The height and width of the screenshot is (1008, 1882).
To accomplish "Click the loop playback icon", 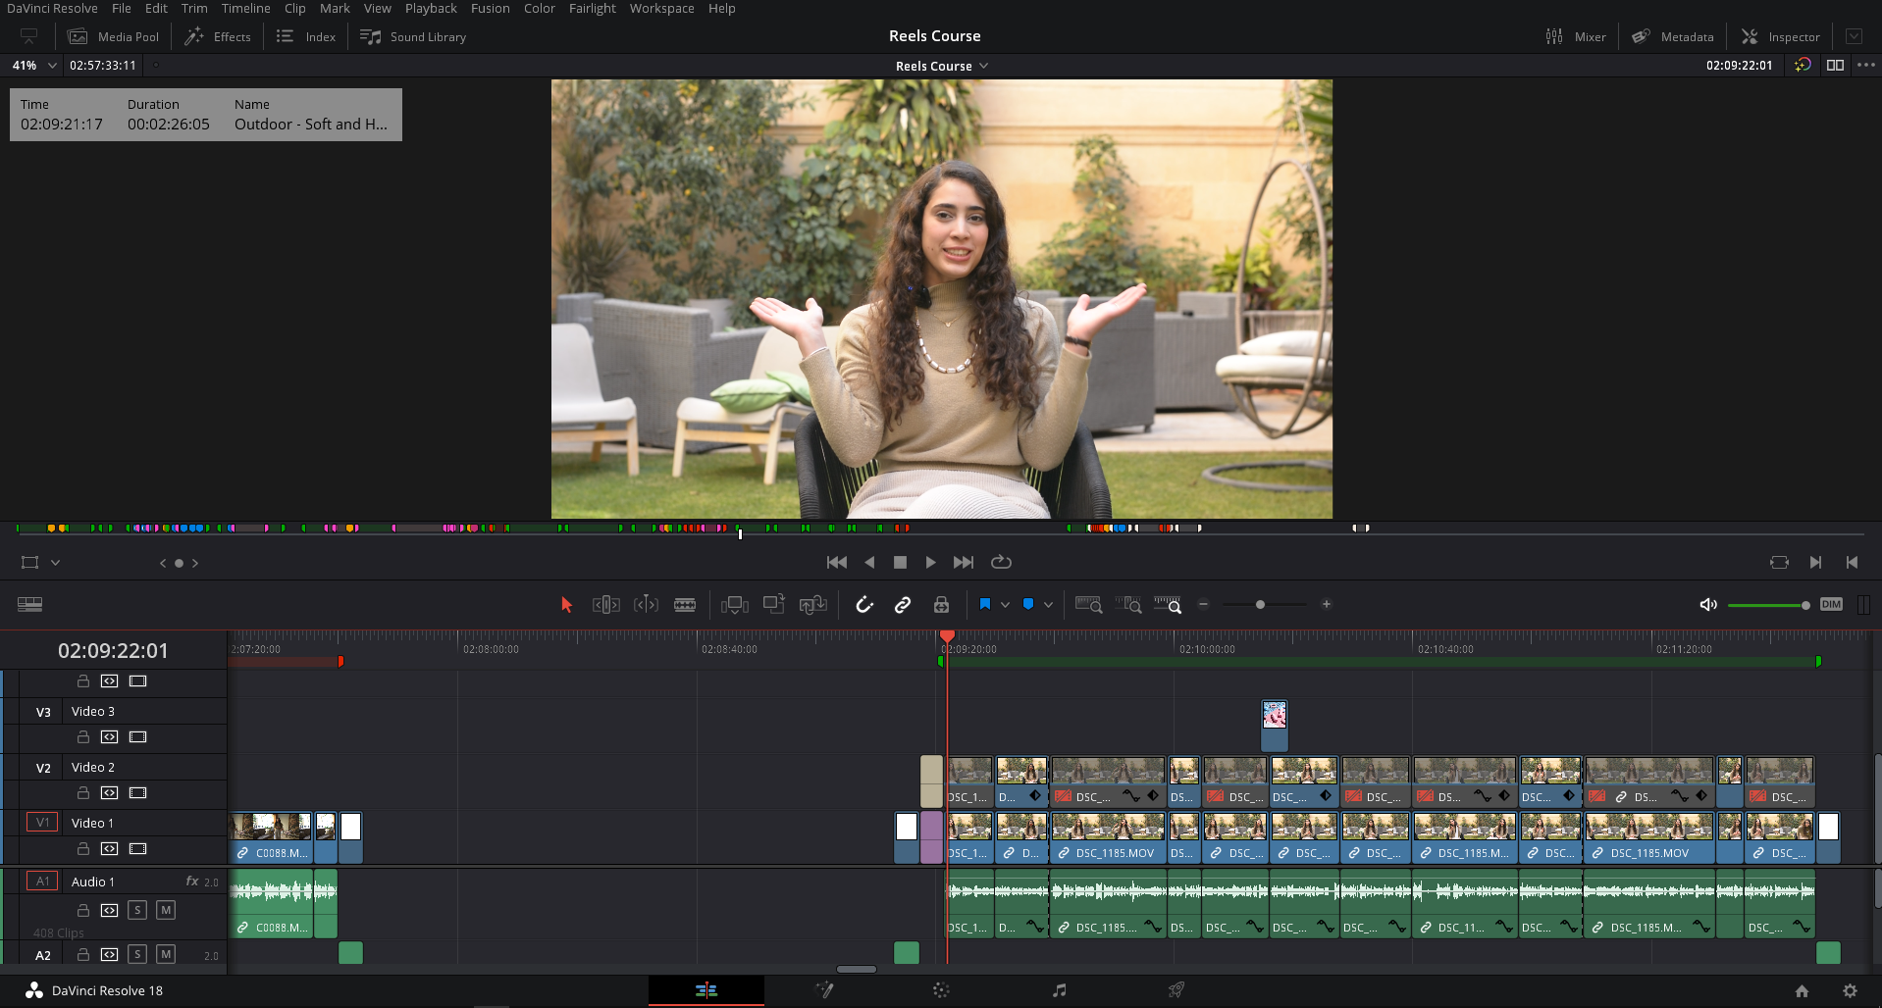I will tap(1001, 562).
